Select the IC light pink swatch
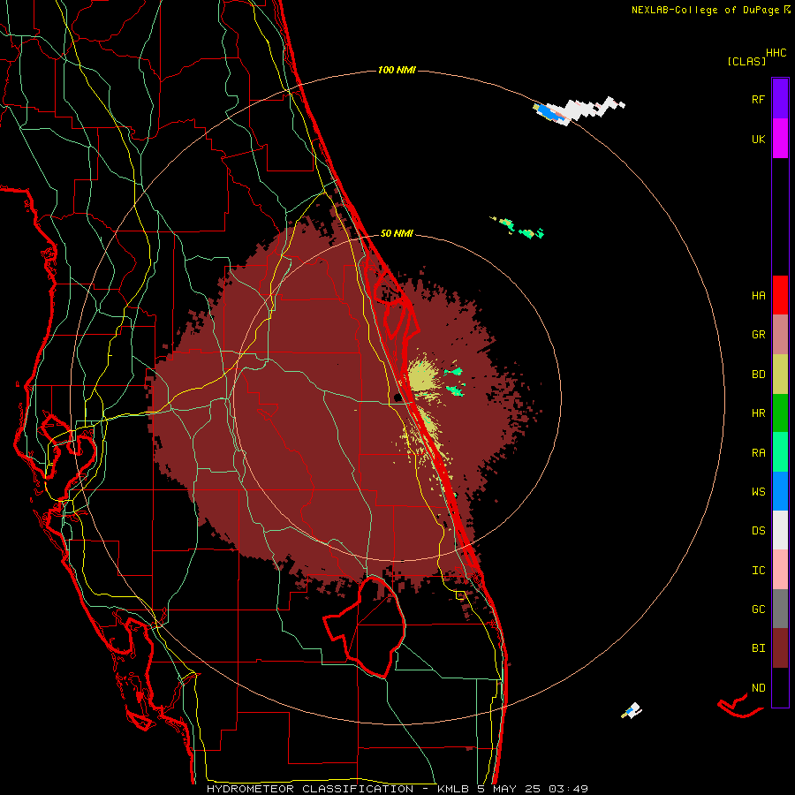795x795 pixels. pyautogui.click(x=780, y=570)
